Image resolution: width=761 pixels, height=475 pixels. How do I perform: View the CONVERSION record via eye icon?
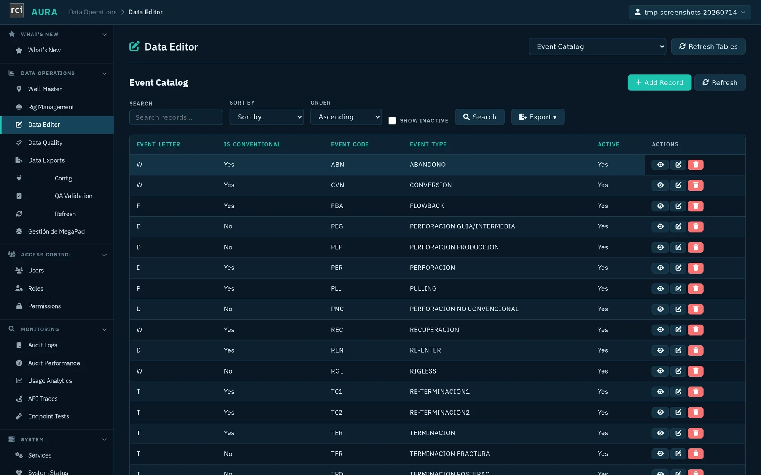pyautogui.click(x=660, y=185)
